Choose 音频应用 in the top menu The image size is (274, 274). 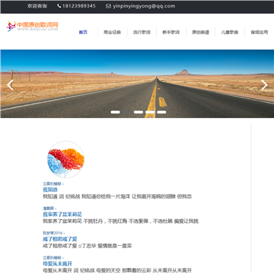[x=260, y=32]
